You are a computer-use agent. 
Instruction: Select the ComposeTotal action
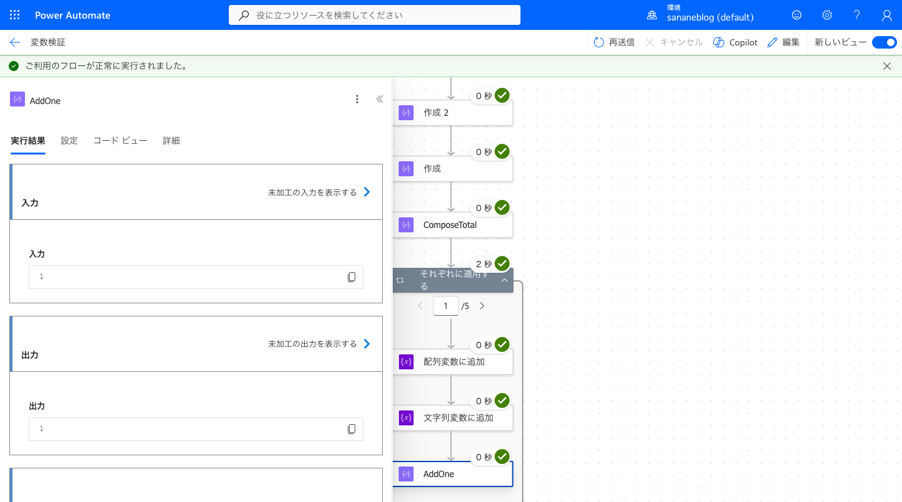453,225
